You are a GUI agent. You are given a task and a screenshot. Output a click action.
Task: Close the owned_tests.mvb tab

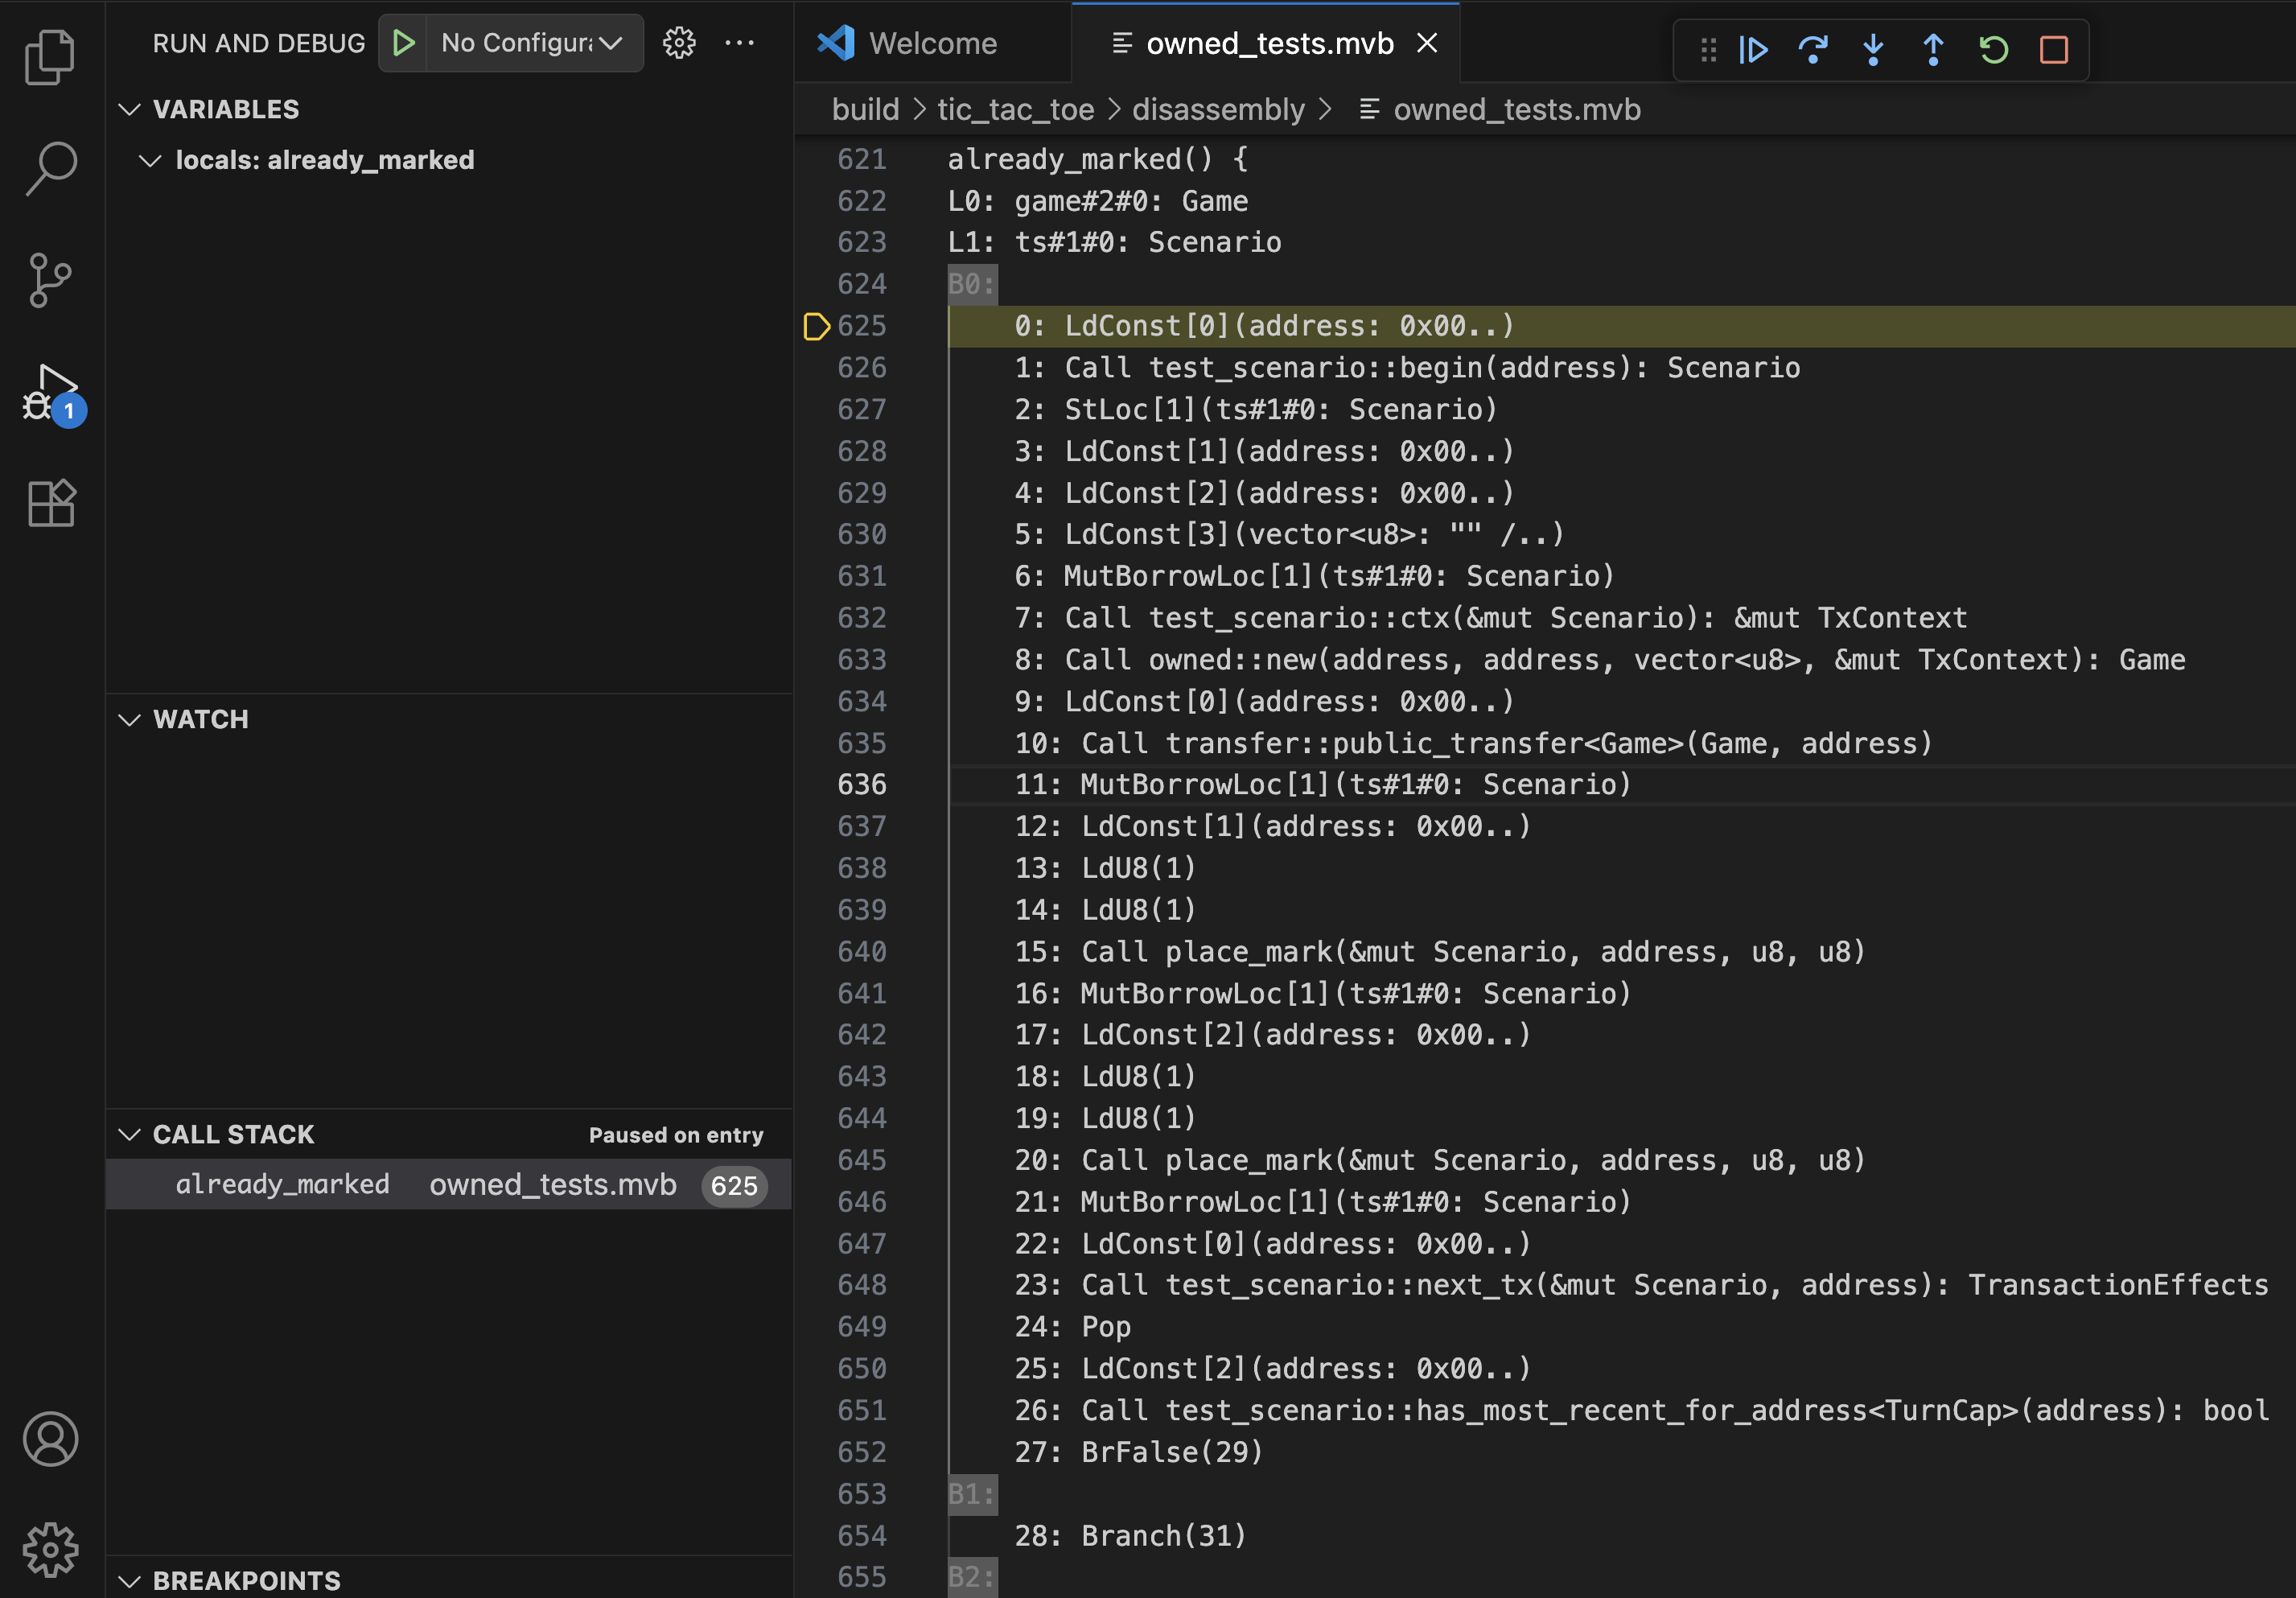coord(1427,43)
